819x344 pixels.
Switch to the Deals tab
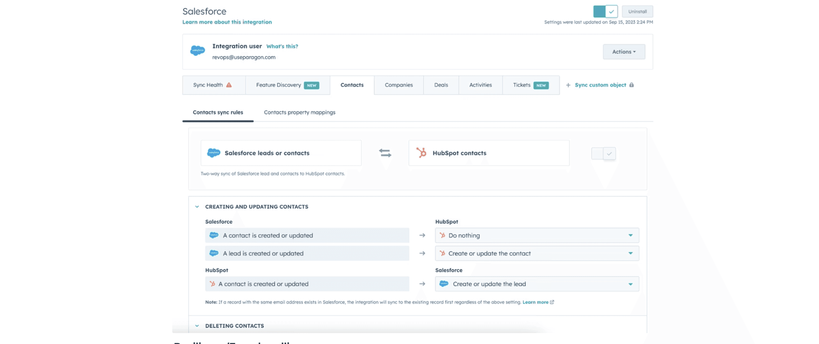pyautogui.click(x=441, y=85)
